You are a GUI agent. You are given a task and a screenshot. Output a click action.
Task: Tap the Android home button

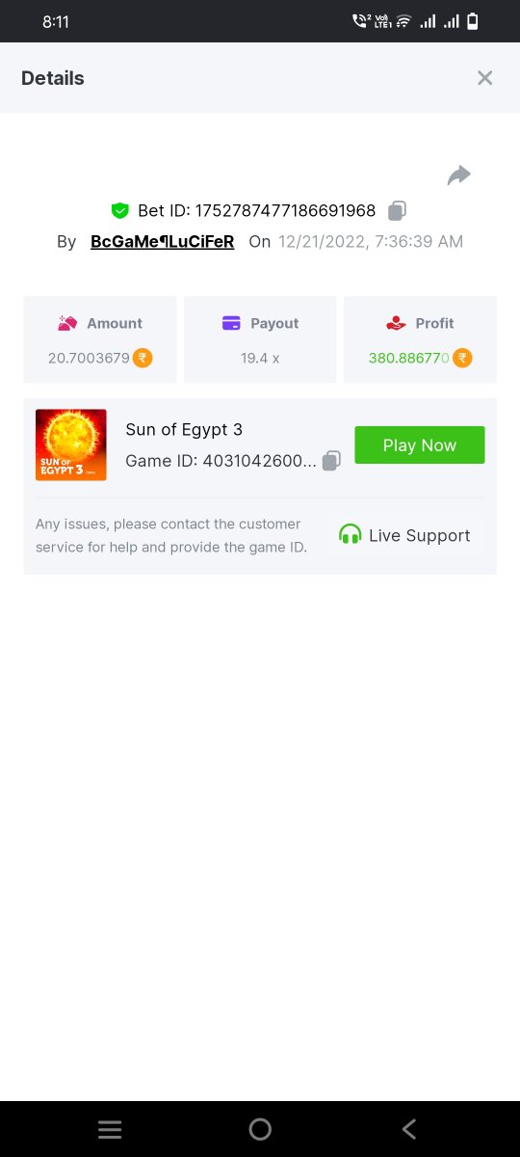pos(260,1130)
